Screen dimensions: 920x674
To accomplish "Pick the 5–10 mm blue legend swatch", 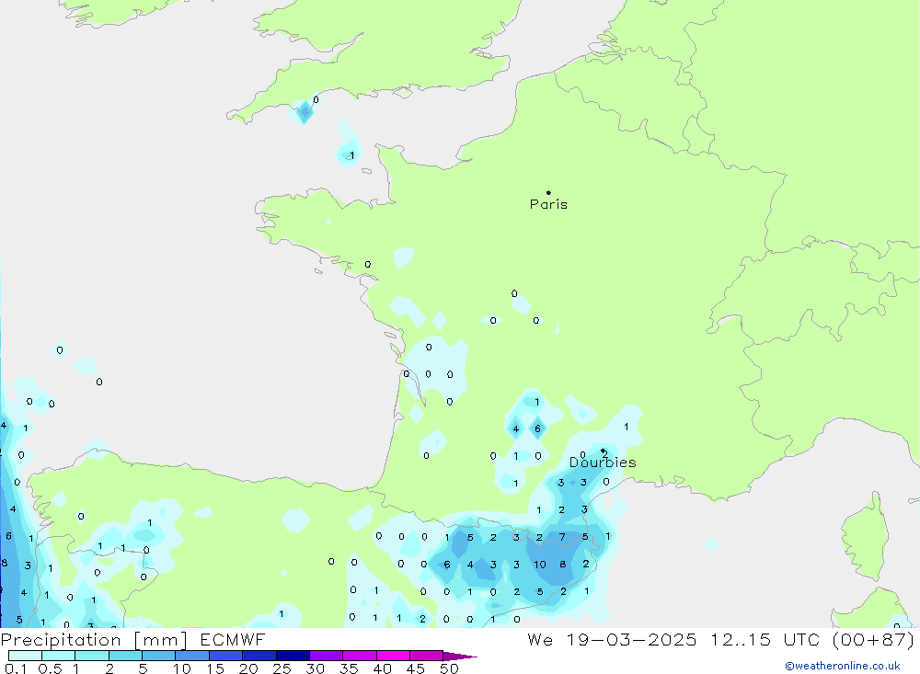I will 158,656.
